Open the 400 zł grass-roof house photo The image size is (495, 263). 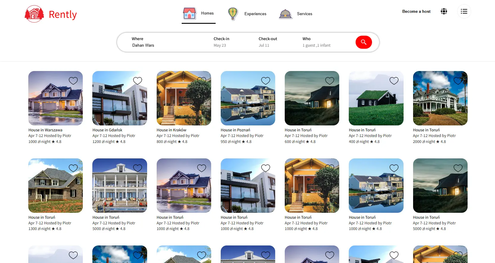[376, 98]
